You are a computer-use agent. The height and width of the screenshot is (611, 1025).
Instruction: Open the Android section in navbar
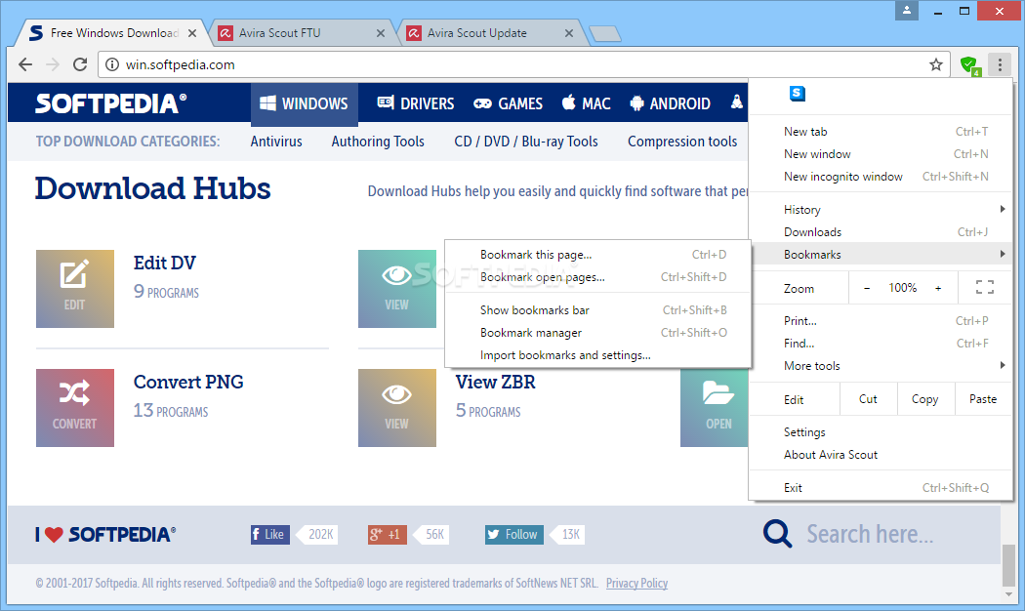coord(670,103)
